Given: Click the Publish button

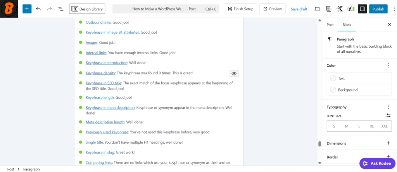Looking at the screenshot, I should [x=378, y=9].
